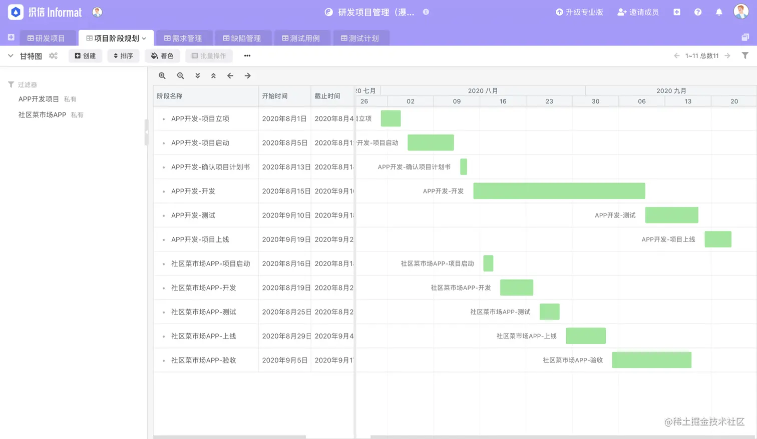The height and width of the screenshot is (439, 757).
Task: Switch to 缺陷管理 tab
Action: (242, 38)
